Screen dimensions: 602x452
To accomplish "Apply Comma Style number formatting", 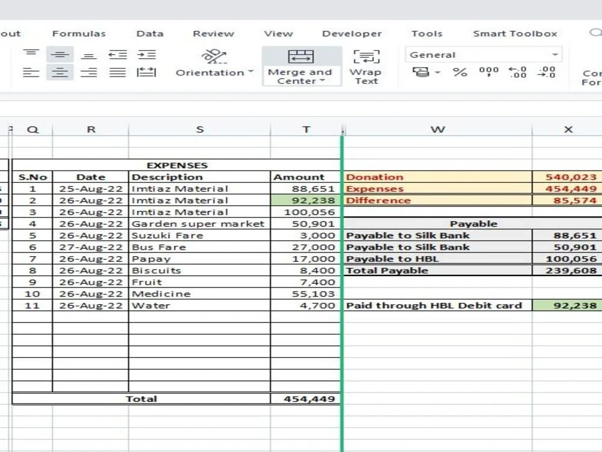I will pyautogui.click(x=488, y=72).
